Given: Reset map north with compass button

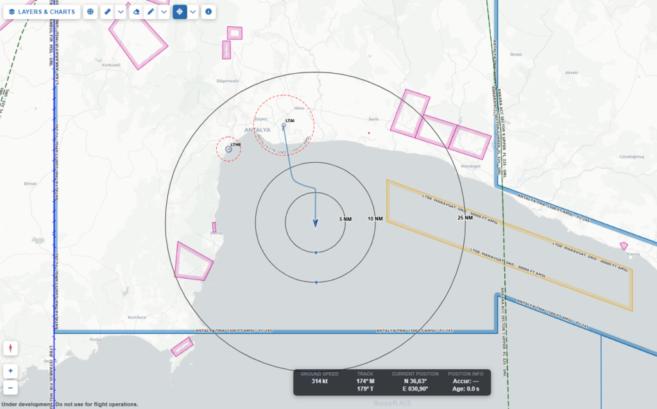Looking at the screenshot, I should [10, 348].
